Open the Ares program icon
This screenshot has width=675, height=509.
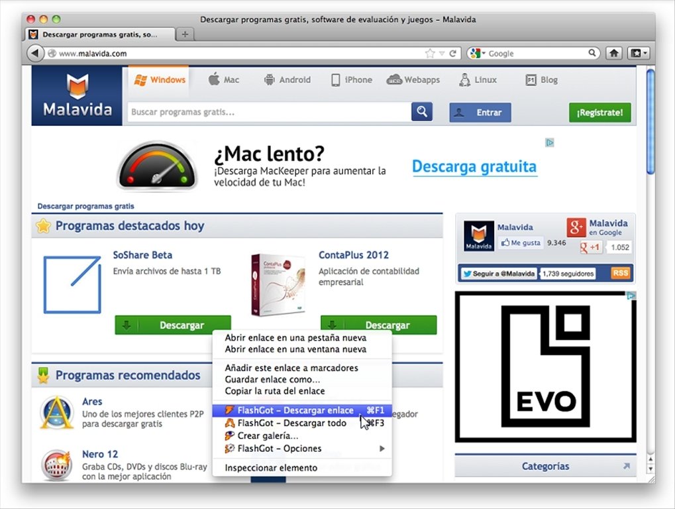pos(56,412)
